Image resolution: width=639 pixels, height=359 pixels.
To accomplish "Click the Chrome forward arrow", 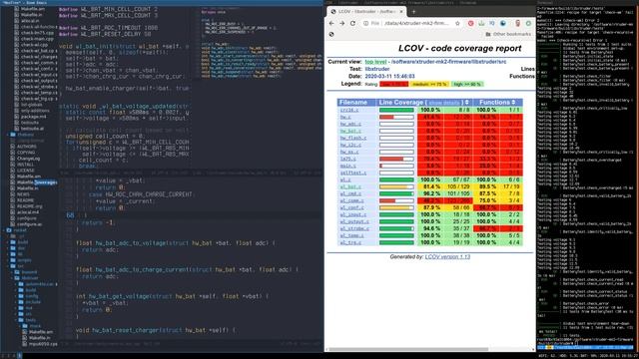I will 341,24.
